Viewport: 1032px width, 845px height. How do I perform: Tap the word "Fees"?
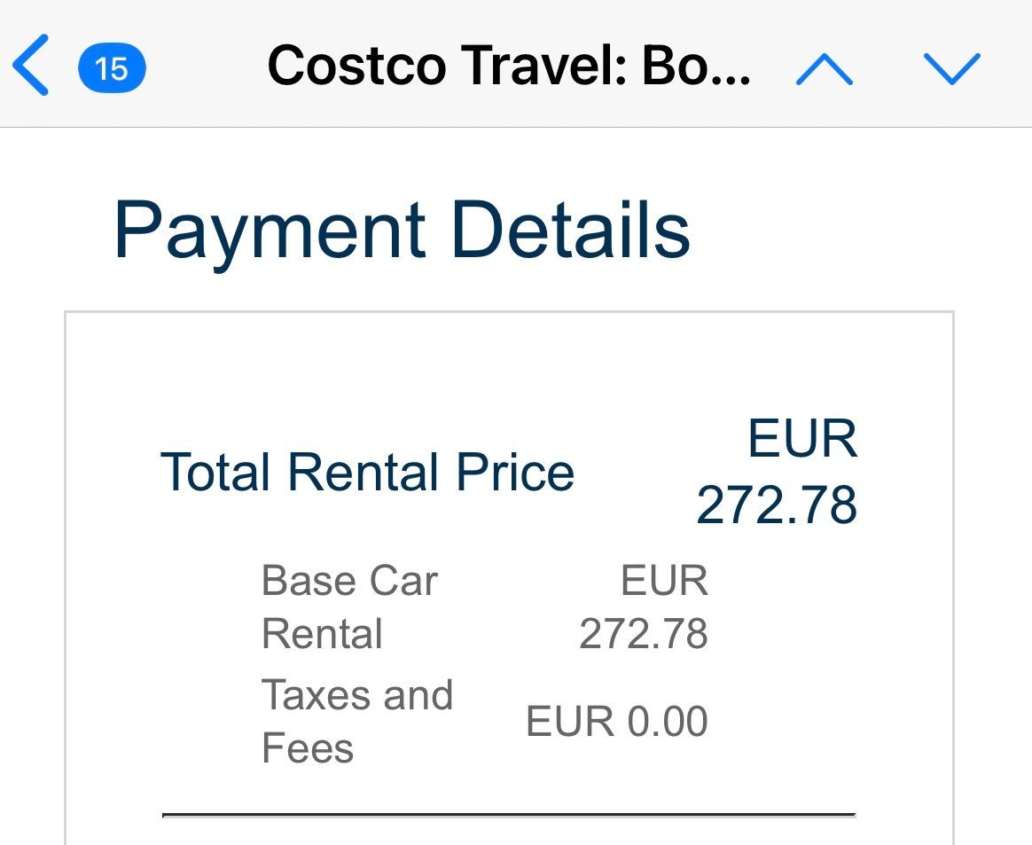[x=308, y=747]
